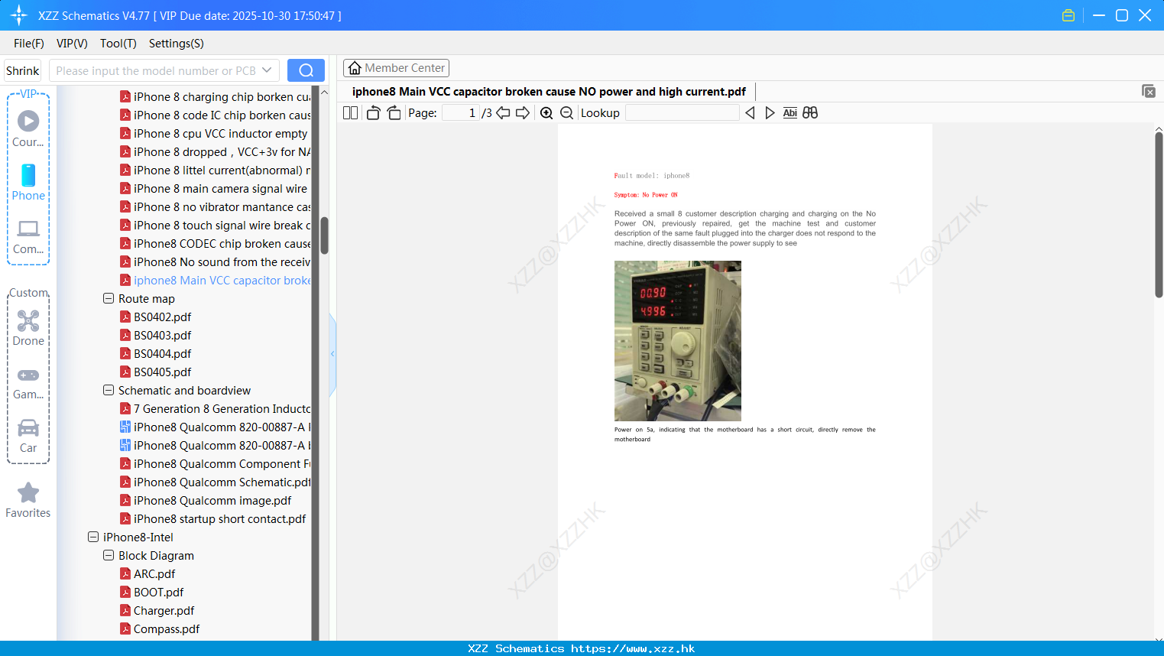Find previous lookup match
Screen dimensions: 1164x656
pos(750,113)
